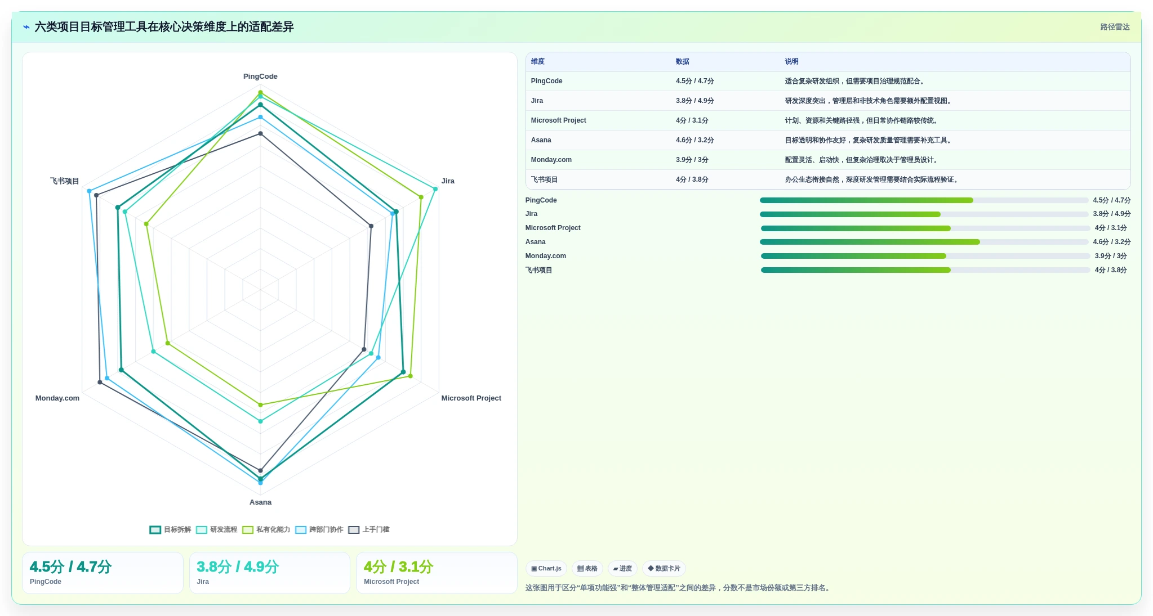
Task: Click table cell '3.8分 / 4.9分'
Action: click(695, 101)
